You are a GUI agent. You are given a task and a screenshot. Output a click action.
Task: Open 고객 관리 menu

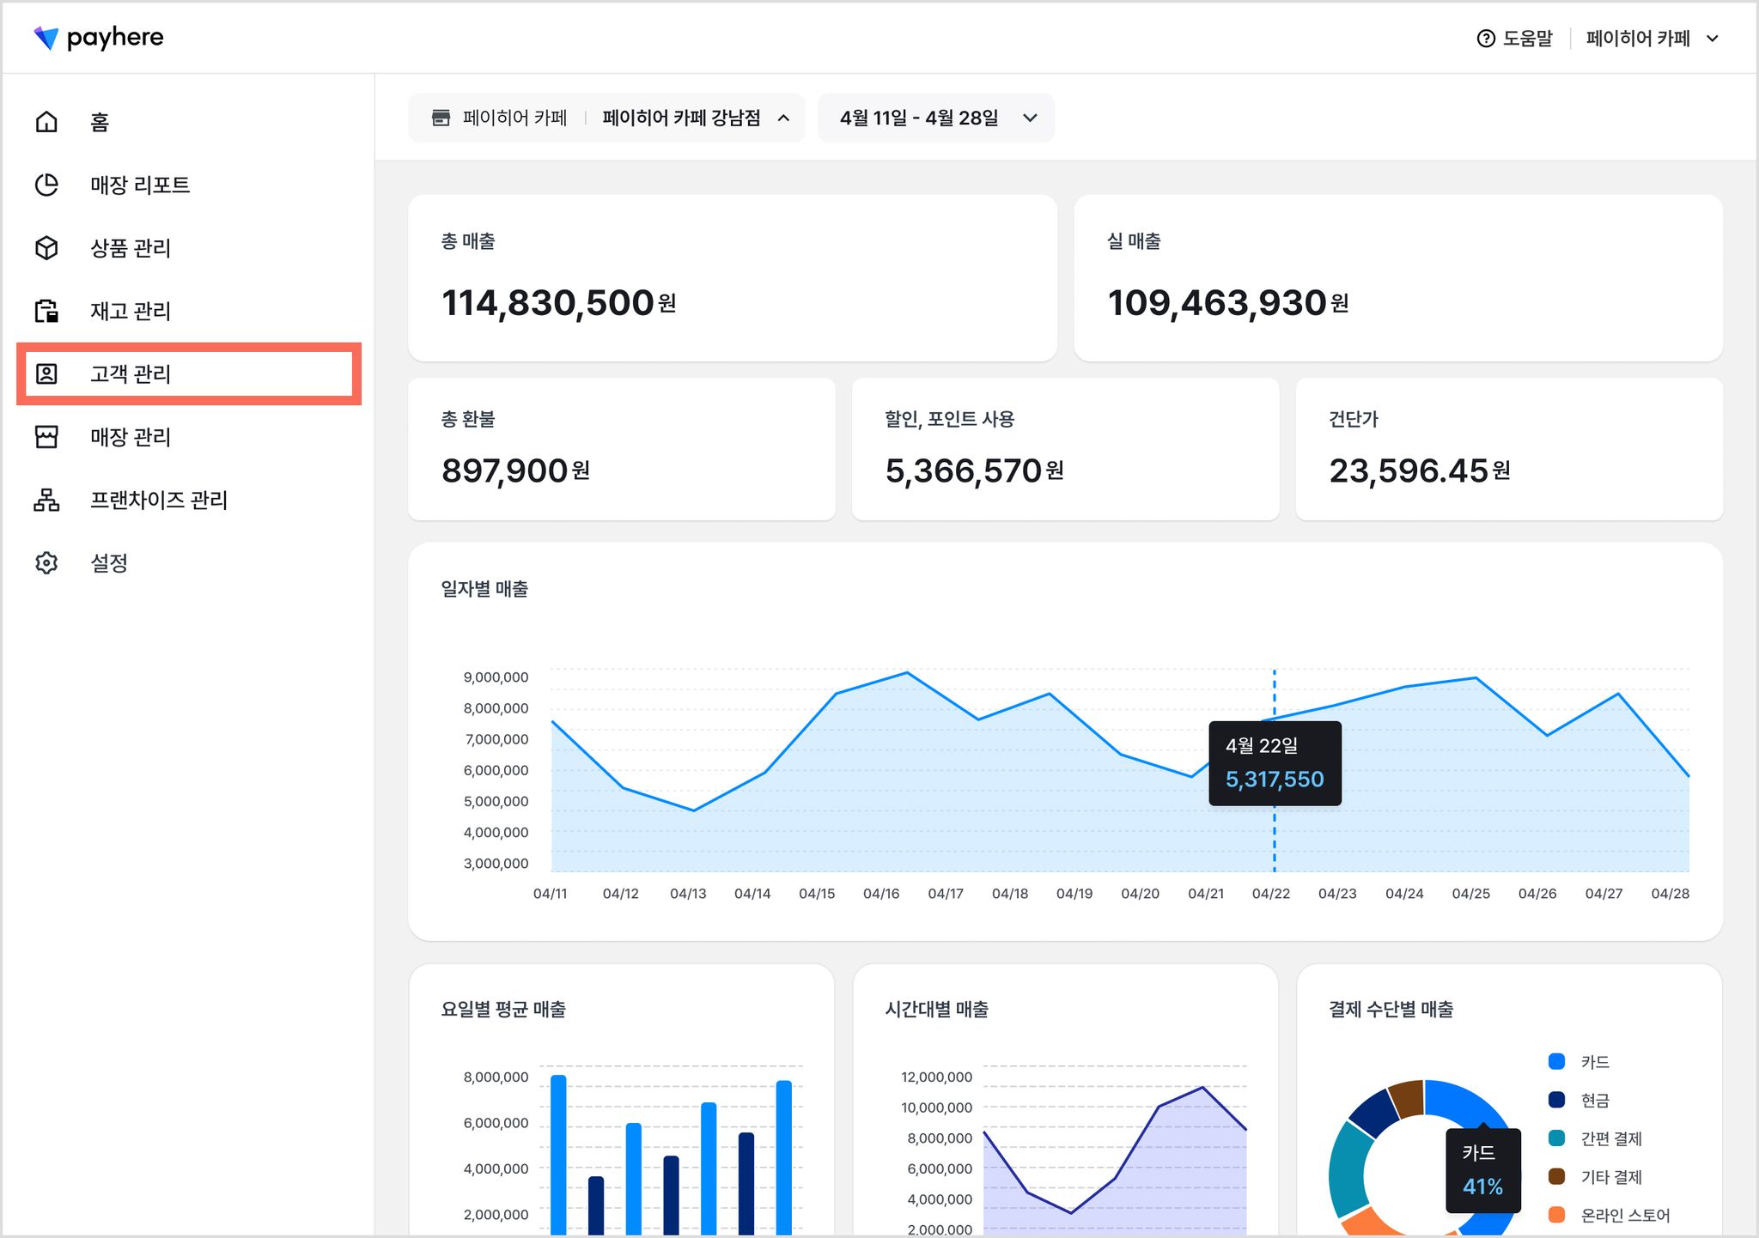tap(189, 373)
